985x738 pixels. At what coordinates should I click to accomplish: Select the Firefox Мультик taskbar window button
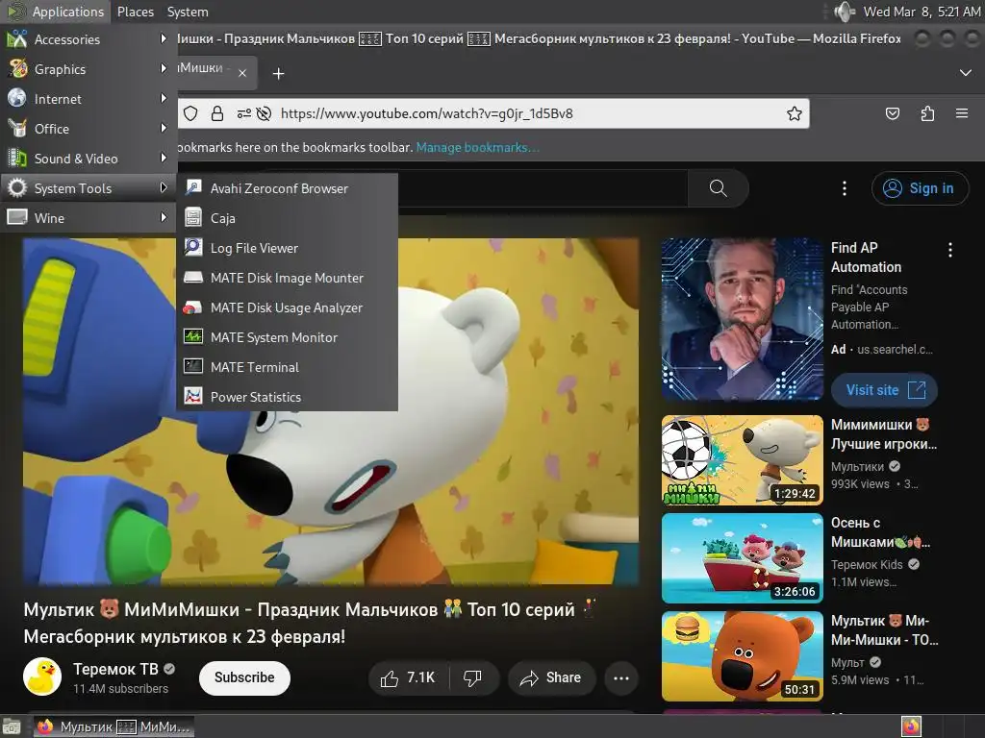click(114, 726)
